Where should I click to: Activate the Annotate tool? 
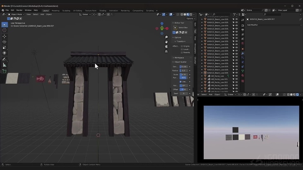5,59
